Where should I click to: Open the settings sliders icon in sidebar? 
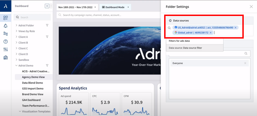click(6, 49)
